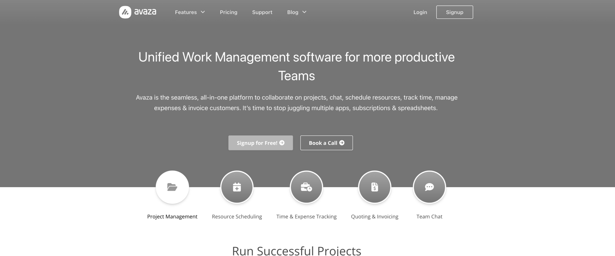Click the Quoting & Invoicing label
Image resolution: width=615 pixels, height=256 pixels.
pos(375,217)
